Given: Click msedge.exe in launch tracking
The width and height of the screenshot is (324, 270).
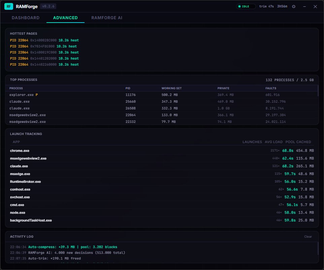Looking at the screenshot, I should point(20,174).
